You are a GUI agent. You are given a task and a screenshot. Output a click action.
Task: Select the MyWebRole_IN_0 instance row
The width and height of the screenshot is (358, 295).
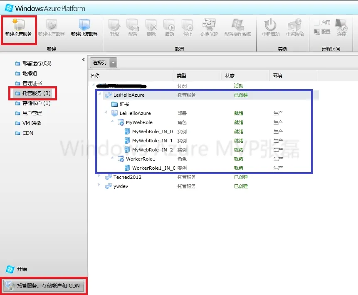tap(204, 132)
